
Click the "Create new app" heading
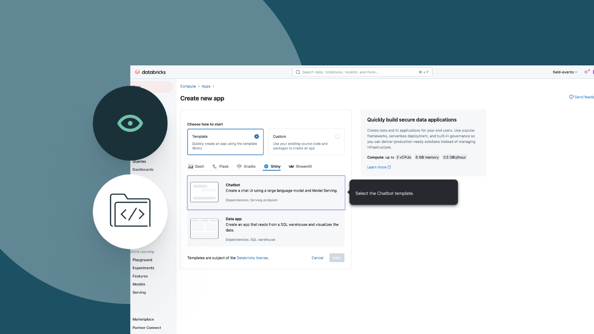click(x=202, y=98)
